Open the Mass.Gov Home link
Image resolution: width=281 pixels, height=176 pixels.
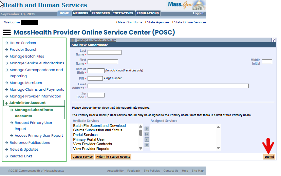(130, 22)
